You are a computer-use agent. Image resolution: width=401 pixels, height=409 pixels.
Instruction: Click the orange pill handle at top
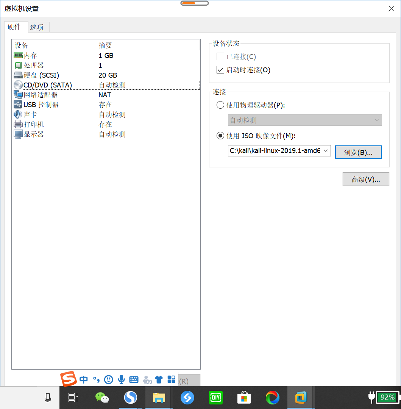pos(195,3)
